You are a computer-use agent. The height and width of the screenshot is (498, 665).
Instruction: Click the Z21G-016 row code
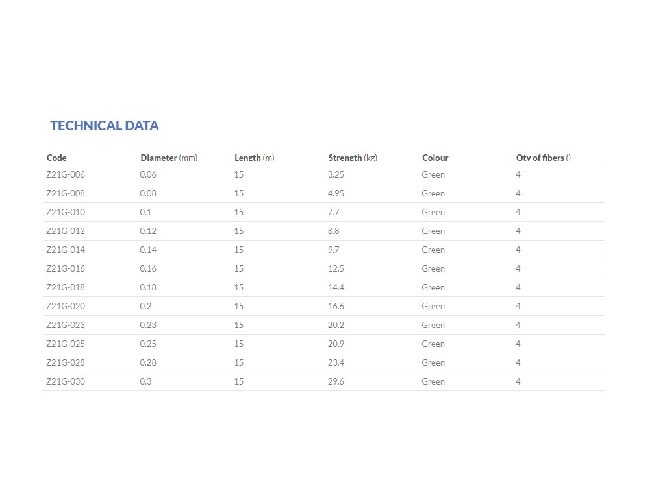pyautogui.click(x=66, y=268)
